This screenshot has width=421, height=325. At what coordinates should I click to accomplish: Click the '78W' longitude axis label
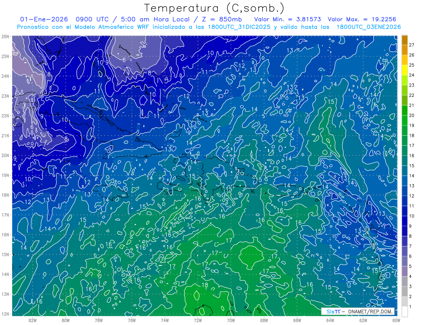tap(99, 320)
